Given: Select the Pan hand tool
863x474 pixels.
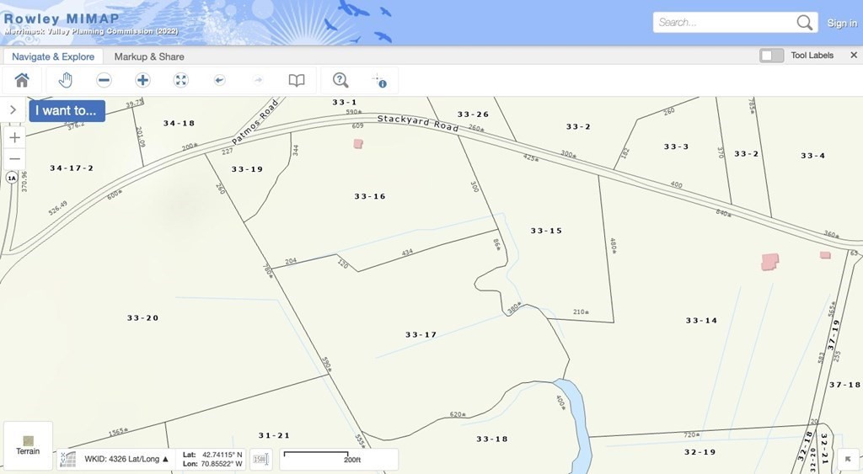Looking at the screenshot, I should (x=65, y=80).
